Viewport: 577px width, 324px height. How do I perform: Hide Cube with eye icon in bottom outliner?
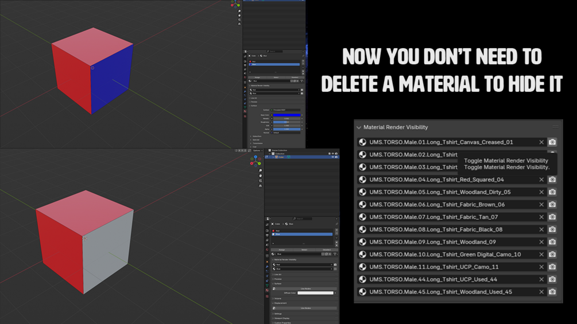tap(332, 157)
